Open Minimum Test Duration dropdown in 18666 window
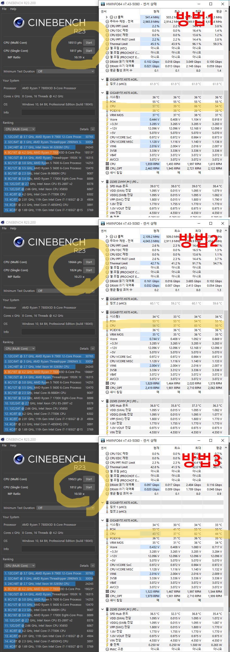 [66, 291]
